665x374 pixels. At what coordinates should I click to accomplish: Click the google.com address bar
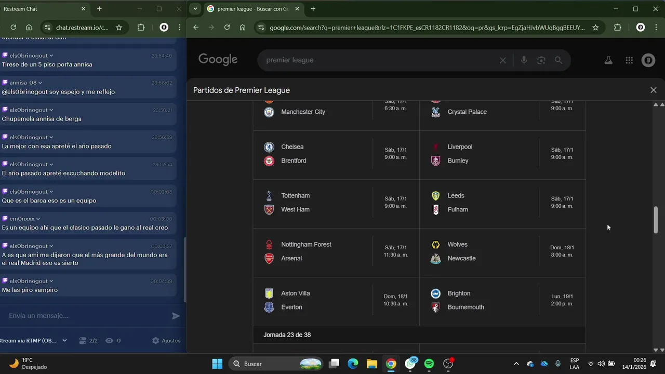(427, 28)
